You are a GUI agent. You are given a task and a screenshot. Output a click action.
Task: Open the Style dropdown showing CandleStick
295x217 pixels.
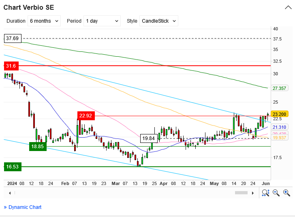(x=158, y=21)
